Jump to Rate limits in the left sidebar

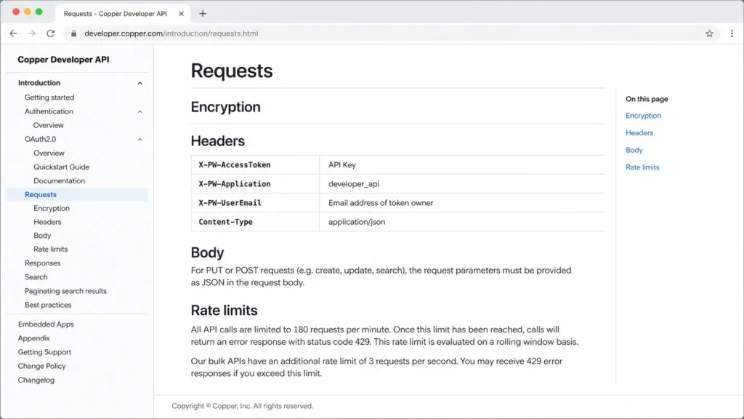[51, 249]
